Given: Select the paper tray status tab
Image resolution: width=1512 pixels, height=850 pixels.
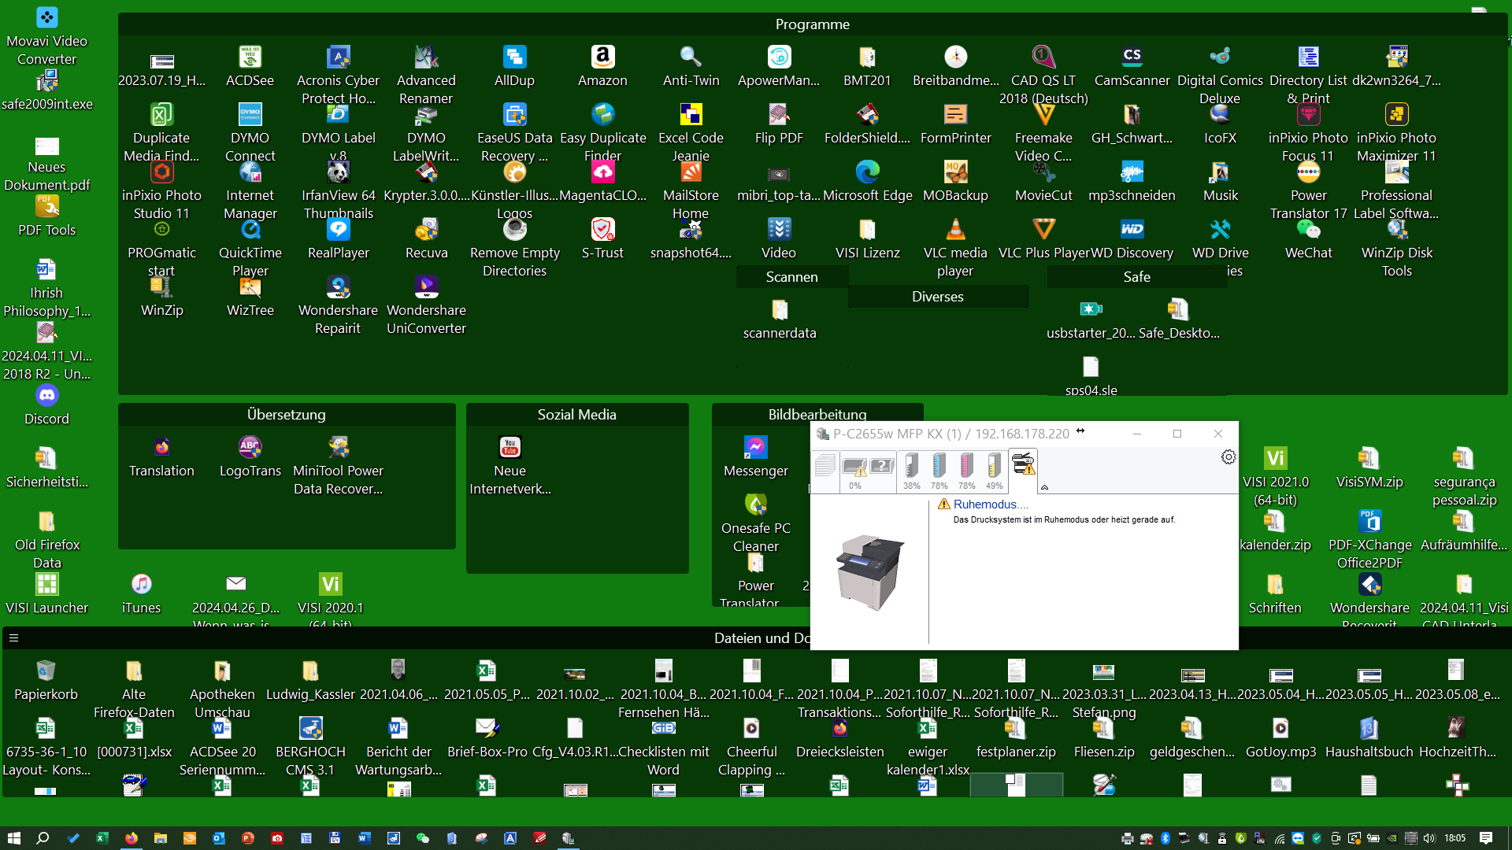Looking at the screenshot, I should coord(868,470).
